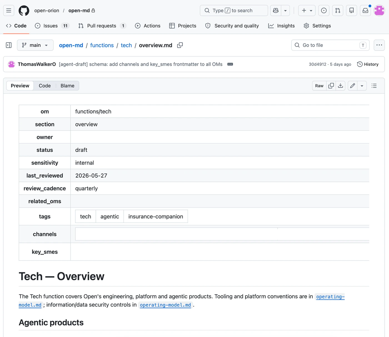Open more file actions three-dot menu
The height and width of the screenshot is (337, 389).
click(379, 45)
